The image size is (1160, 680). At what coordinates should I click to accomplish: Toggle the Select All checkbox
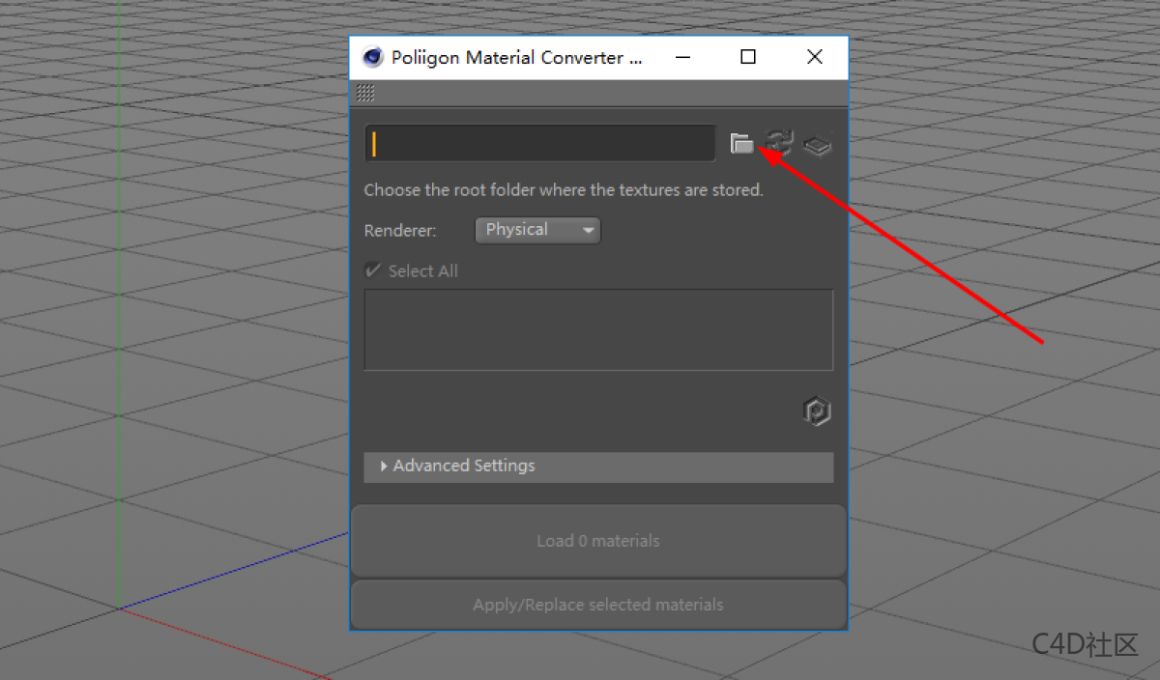(x=373, y=270)
